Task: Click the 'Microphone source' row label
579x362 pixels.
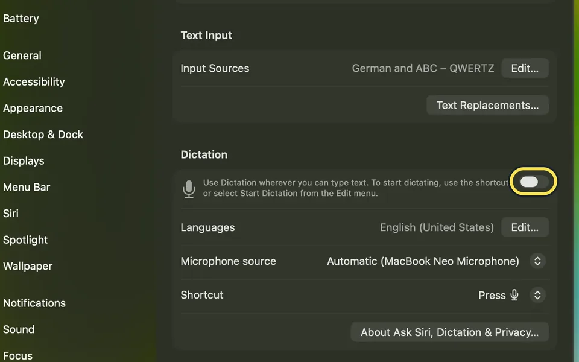Action: click(228, 261)
